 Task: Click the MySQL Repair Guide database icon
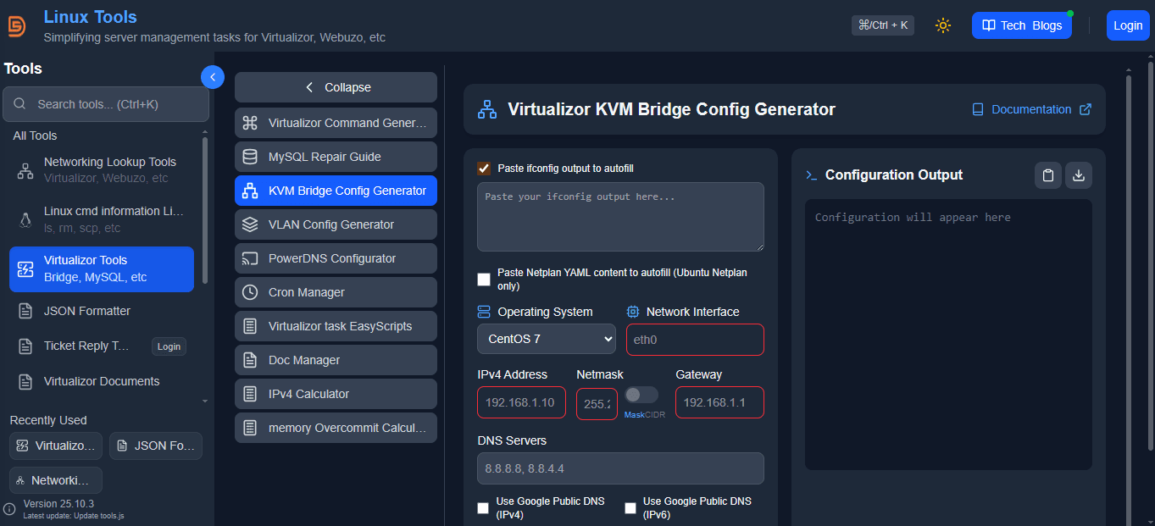click(250, 157)
